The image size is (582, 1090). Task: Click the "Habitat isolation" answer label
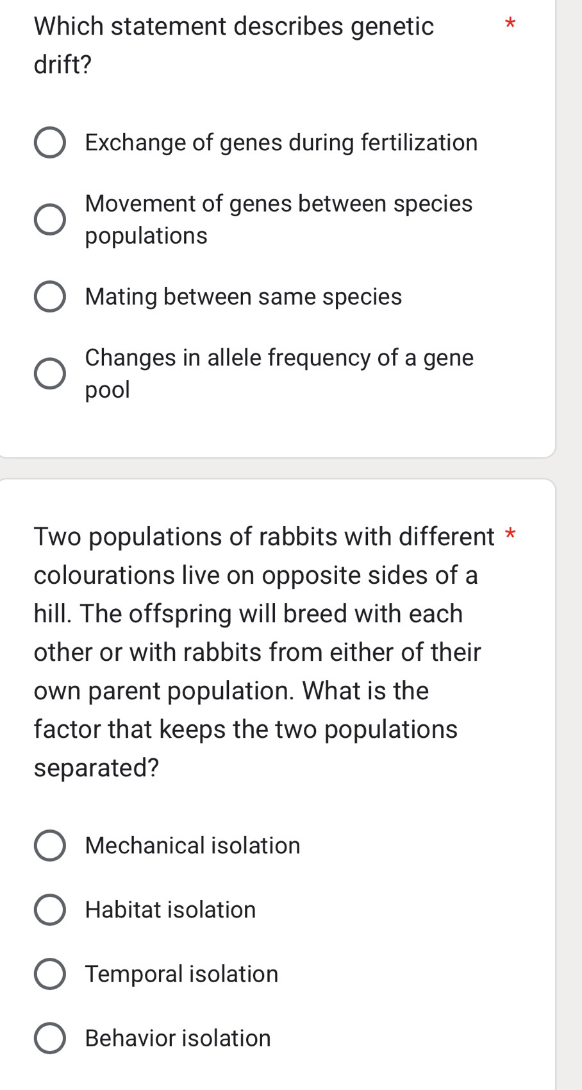169,910
